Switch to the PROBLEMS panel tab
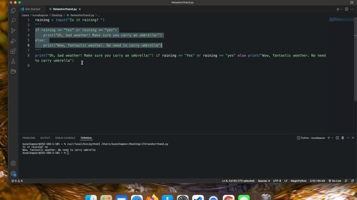This screenshot has width=357, height=200. (x=28, y=138)
